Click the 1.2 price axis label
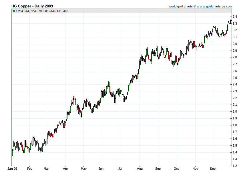This screenshot has width=243, height=176. [x=235, y=166]
